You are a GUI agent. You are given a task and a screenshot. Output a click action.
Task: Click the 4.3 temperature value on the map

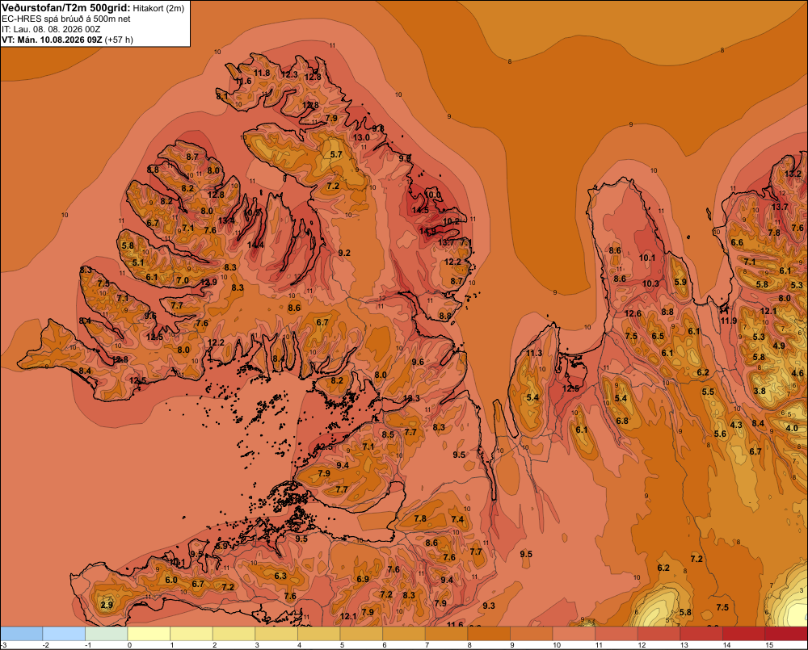click(x=736, y=425)
